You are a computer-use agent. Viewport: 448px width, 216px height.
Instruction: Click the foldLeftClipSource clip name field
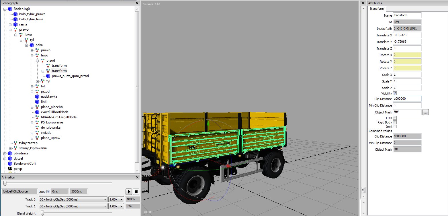click(19, 191)
